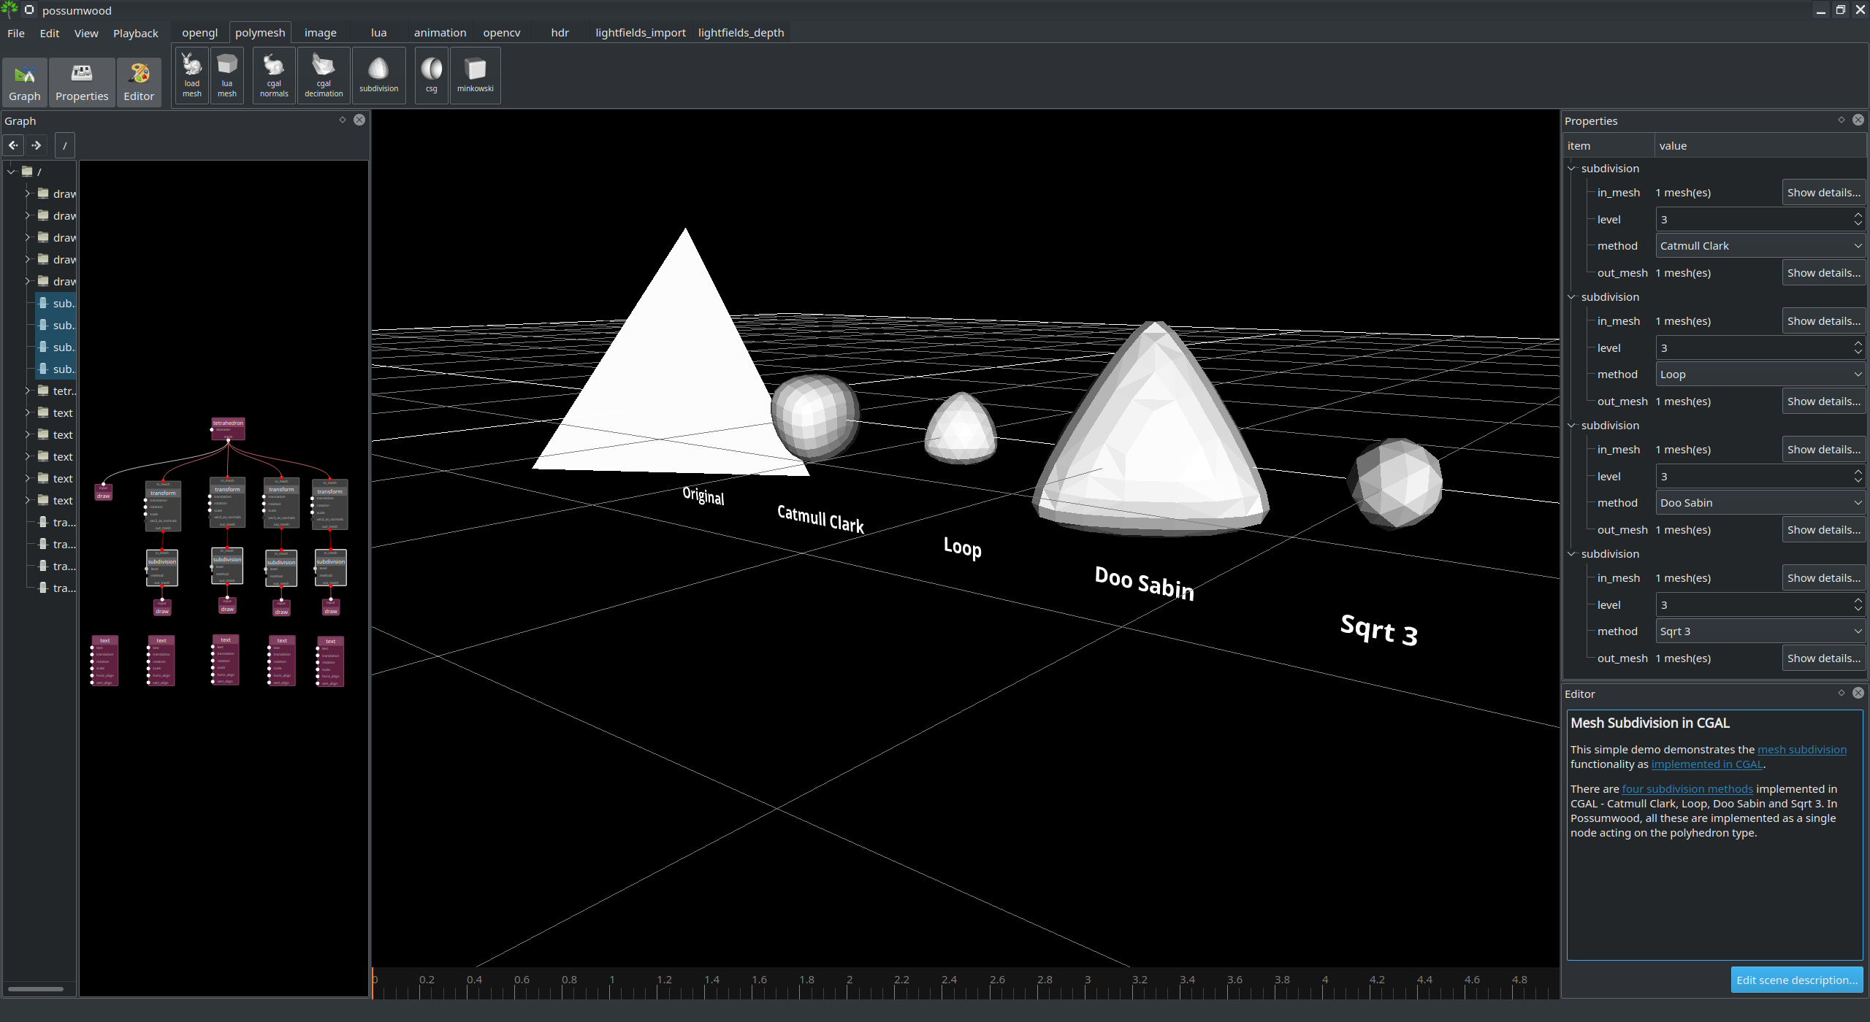1870x1022 pixels.
Task: Select the cgal normals tool
Action: (x=274, y=74)
